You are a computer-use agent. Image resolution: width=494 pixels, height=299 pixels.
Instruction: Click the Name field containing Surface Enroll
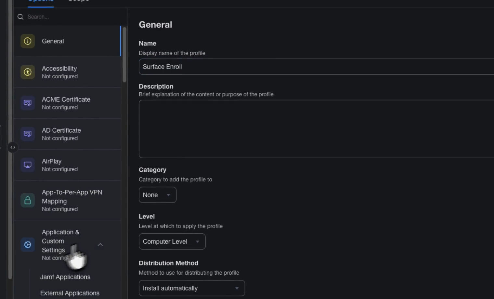[x=317, y=67]
